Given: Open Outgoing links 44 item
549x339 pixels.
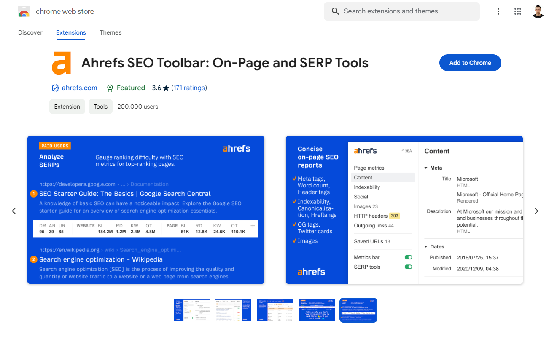Looking at the screenshot, I should point(374,226).
